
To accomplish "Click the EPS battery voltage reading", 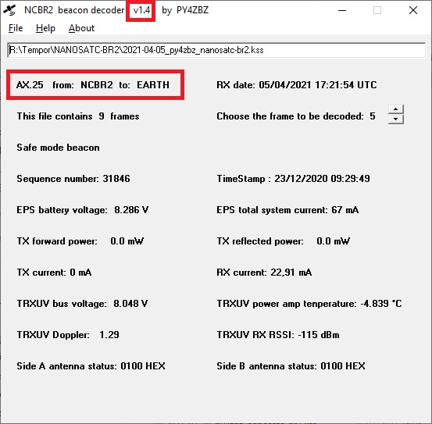I will point(83,210).
